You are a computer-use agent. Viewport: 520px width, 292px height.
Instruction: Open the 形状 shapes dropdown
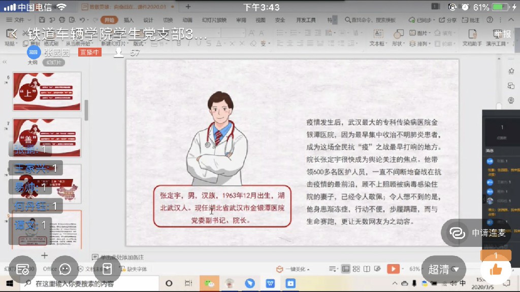(x=398, y=37)
